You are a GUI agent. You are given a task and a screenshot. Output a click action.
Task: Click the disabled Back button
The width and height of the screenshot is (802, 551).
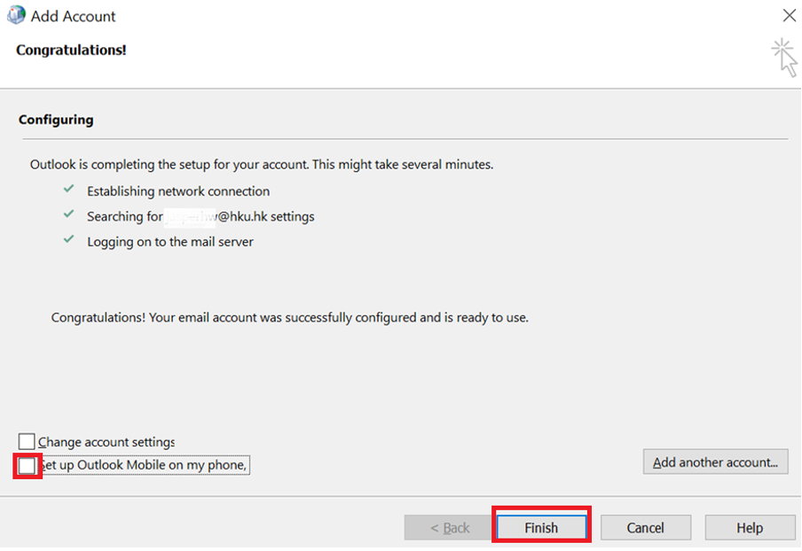(447, 526)
